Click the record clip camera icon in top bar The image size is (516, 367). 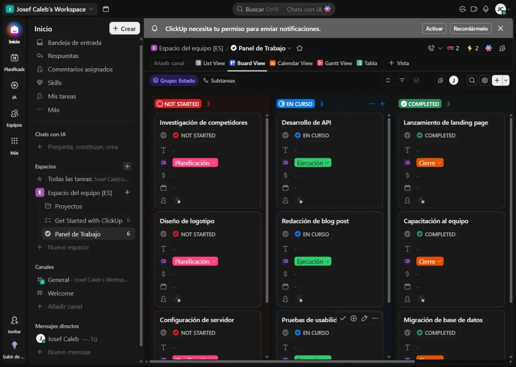(x=474, y=9)
